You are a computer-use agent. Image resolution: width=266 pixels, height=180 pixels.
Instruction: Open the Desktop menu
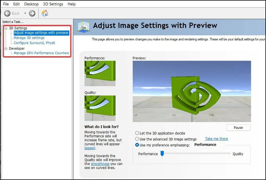point(31,4)
